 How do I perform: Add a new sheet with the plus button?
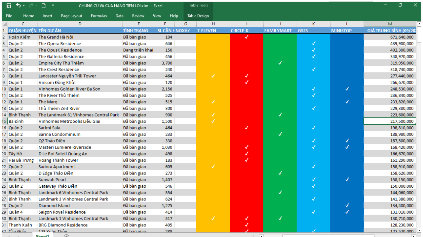click(x=66, y=236)
